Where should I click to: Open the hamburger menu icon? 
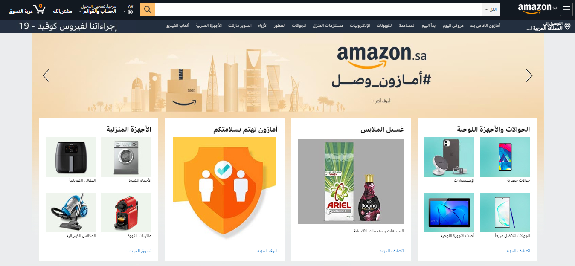tap(566, 9)
